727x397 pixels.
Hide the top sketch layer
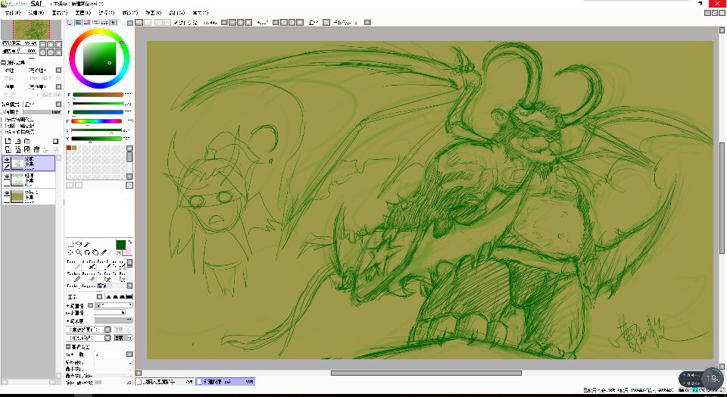coord(7,160)
